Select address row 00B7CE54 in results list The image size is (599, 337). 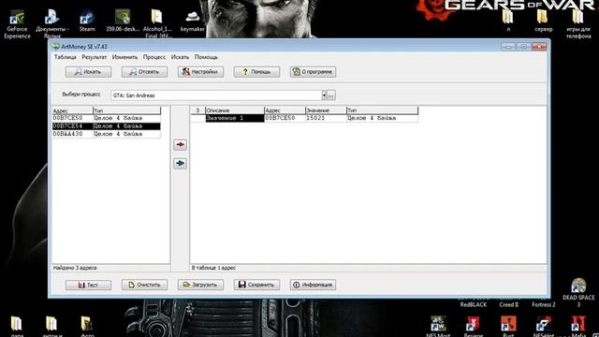click(x=107, y=126)
